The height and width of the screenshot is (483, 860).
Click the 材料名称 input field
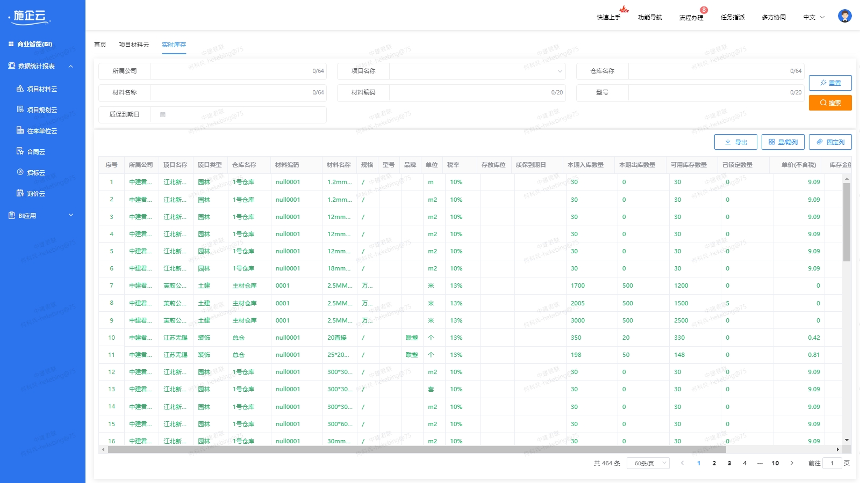(x=231, y=92)
